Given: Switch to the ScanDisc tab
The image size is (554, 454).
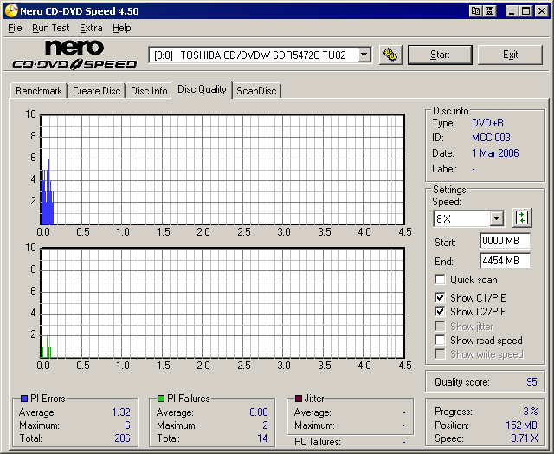Looking at the screenshot, I should [257, 91].
